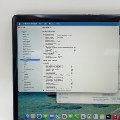
Task: Launch the Photos app from dock
Action: (x=64, y=116)
